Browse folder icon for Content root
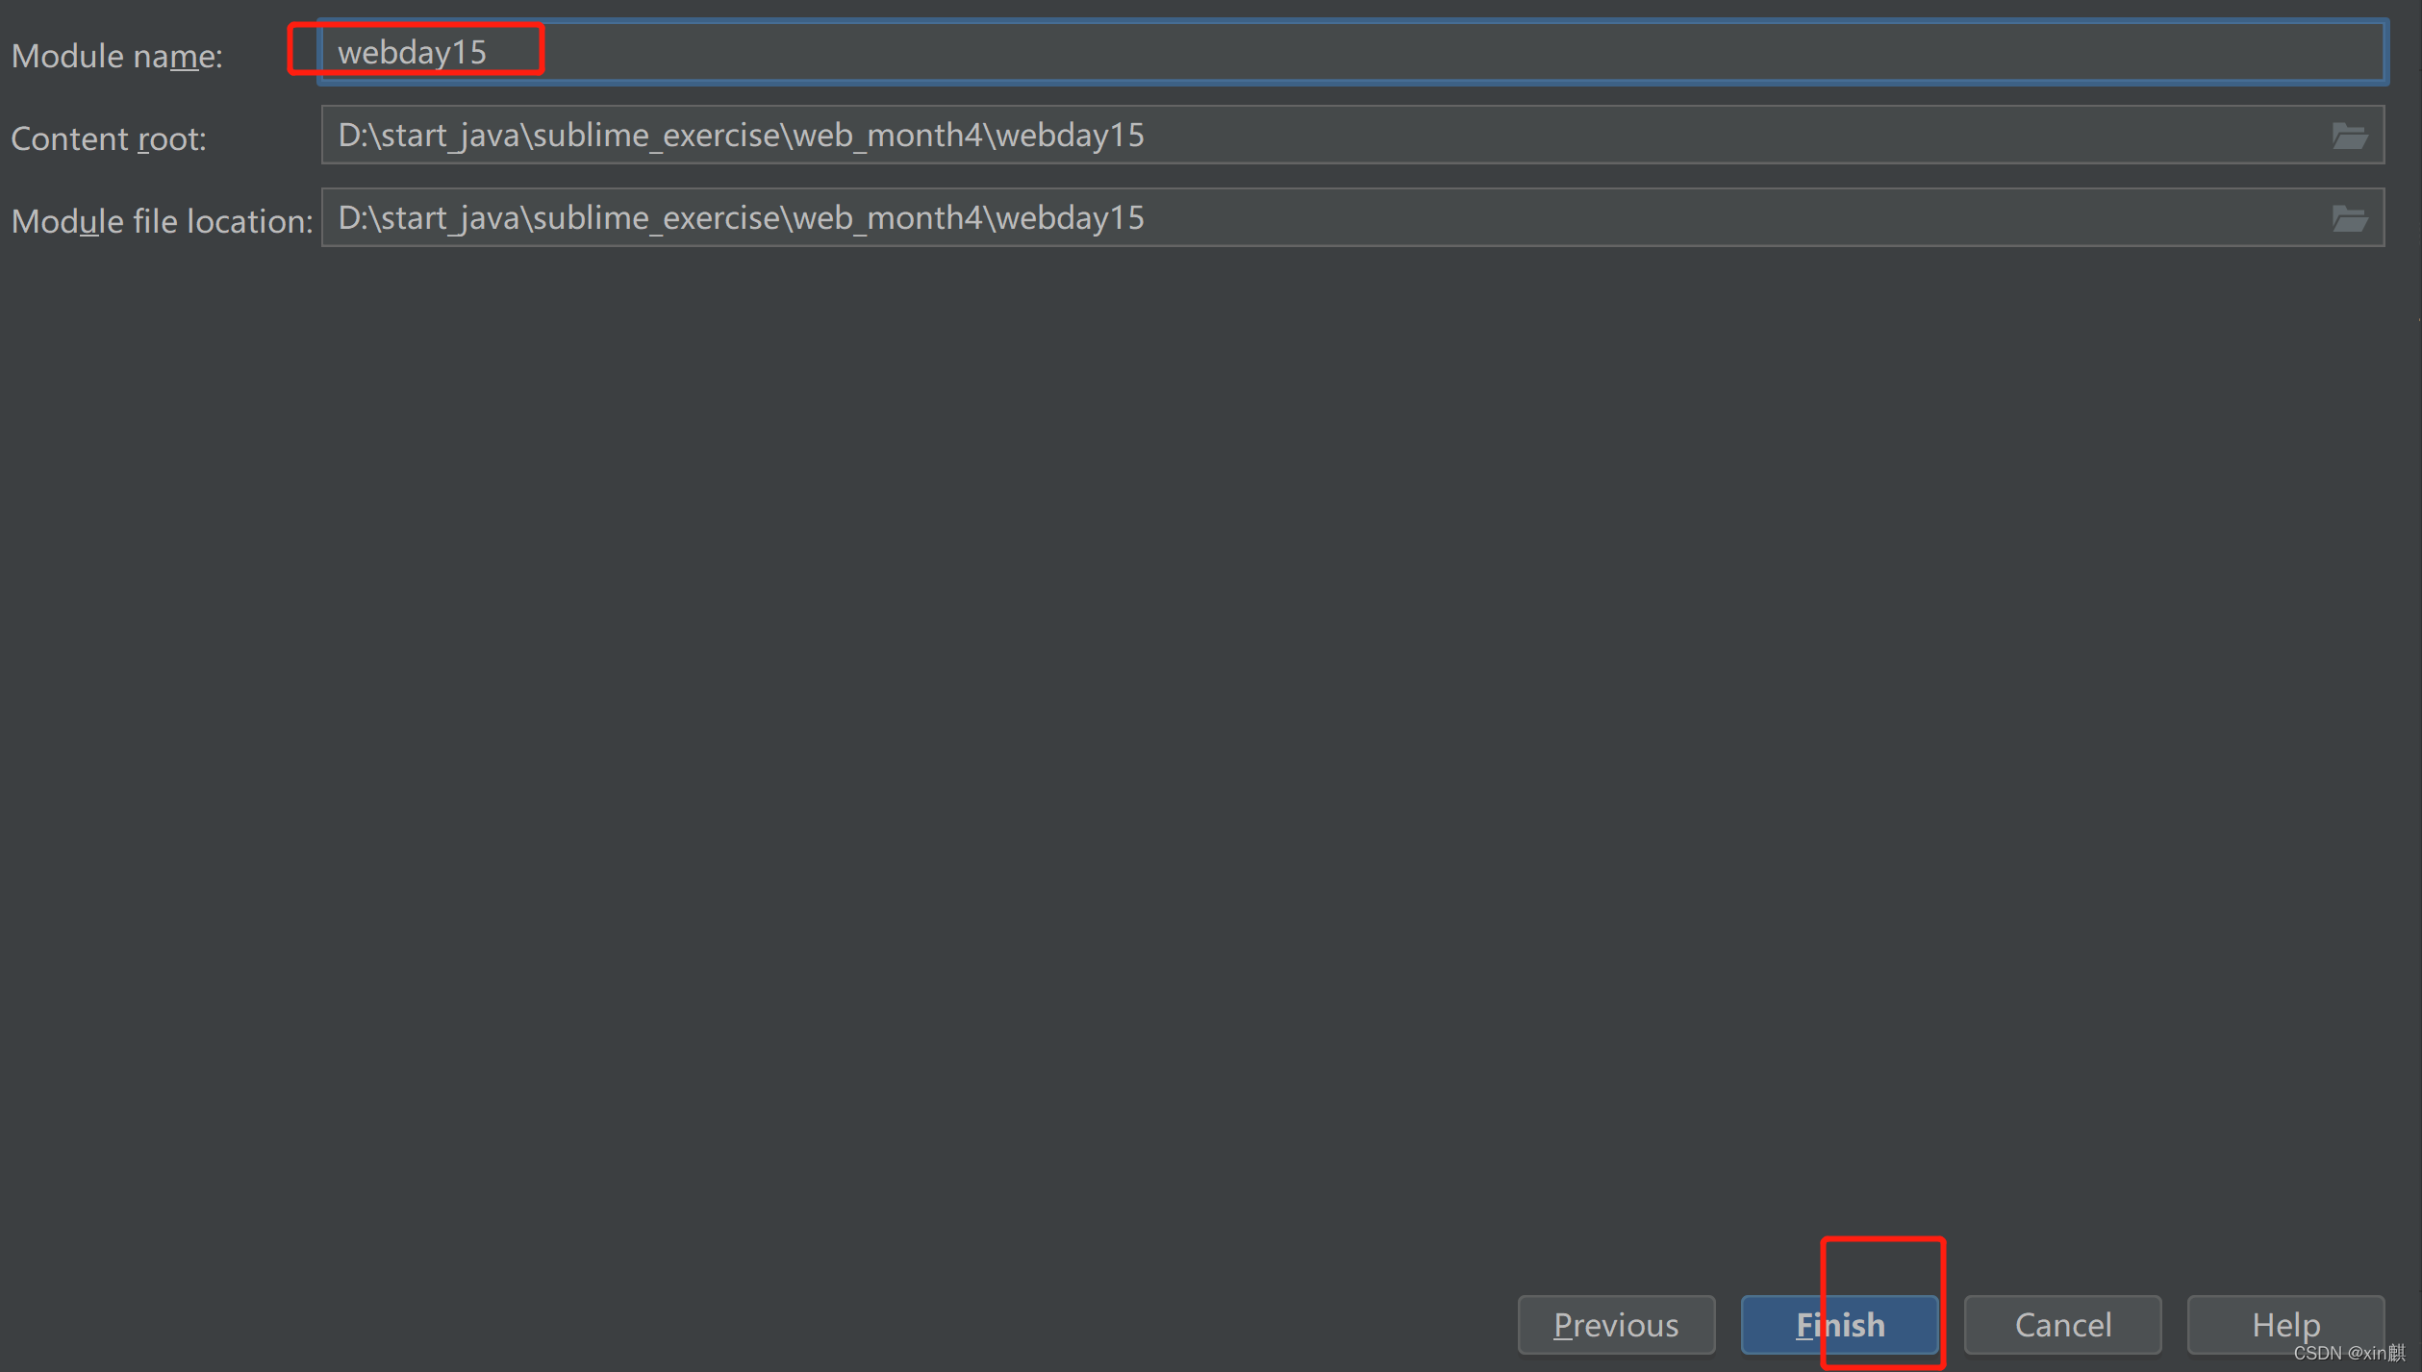Image resolution: width=2422 pixels, height=1372 pixels. coord(2349,136)
